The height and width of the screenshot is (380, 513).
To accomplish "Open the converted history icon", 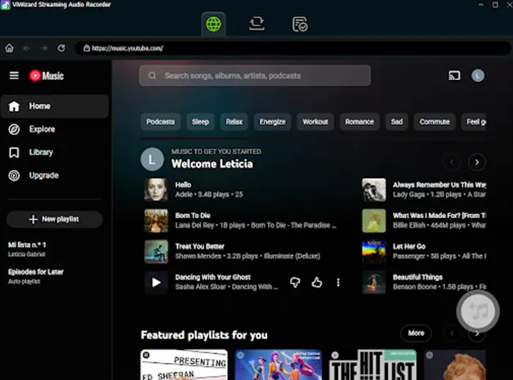I will [x=300, y=25].
